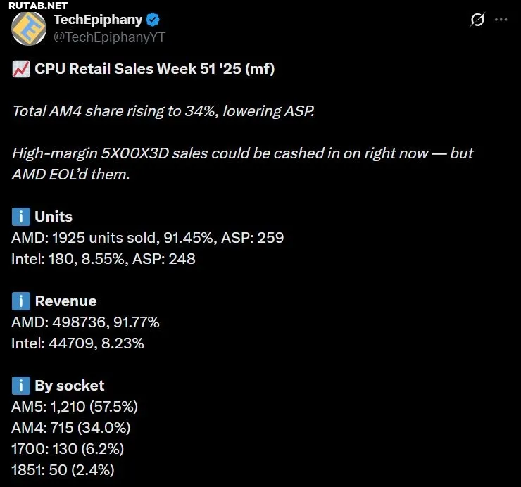Click the info icon beside Units

pyautogui.click(x=20, y=217)
